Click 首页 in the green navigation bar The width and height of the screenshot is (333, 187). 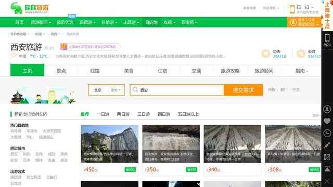[19, 22]
